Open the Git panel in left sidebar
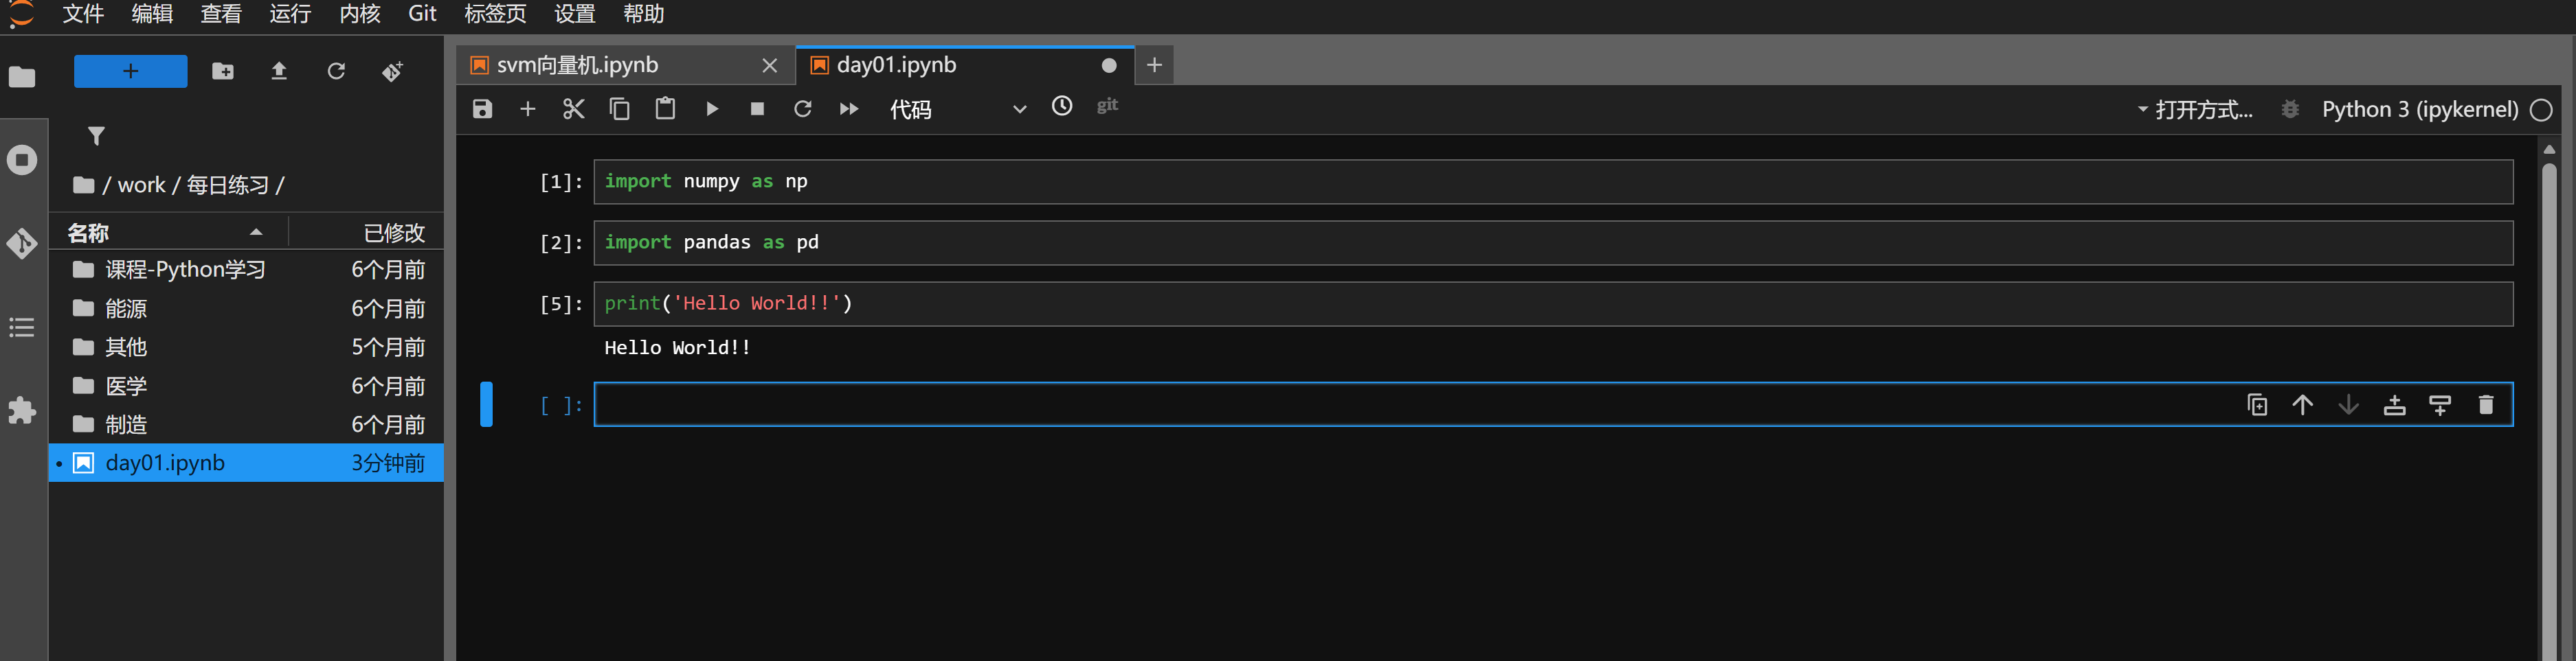Viewport: 2576px width, 661px height. [x=22, y=242]
